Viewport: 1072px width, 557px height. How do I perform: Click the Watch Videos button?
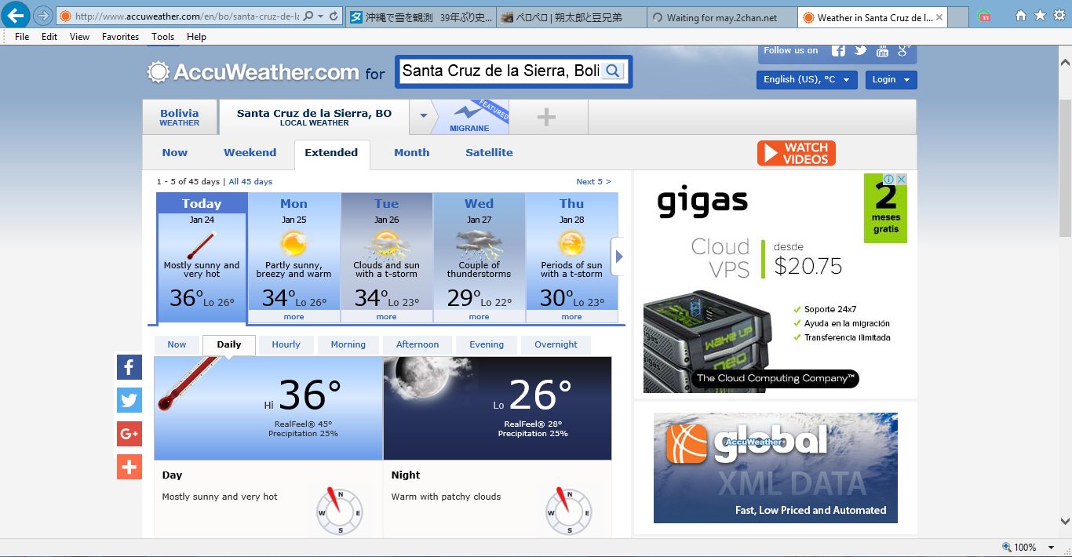[x=796, y=153]
